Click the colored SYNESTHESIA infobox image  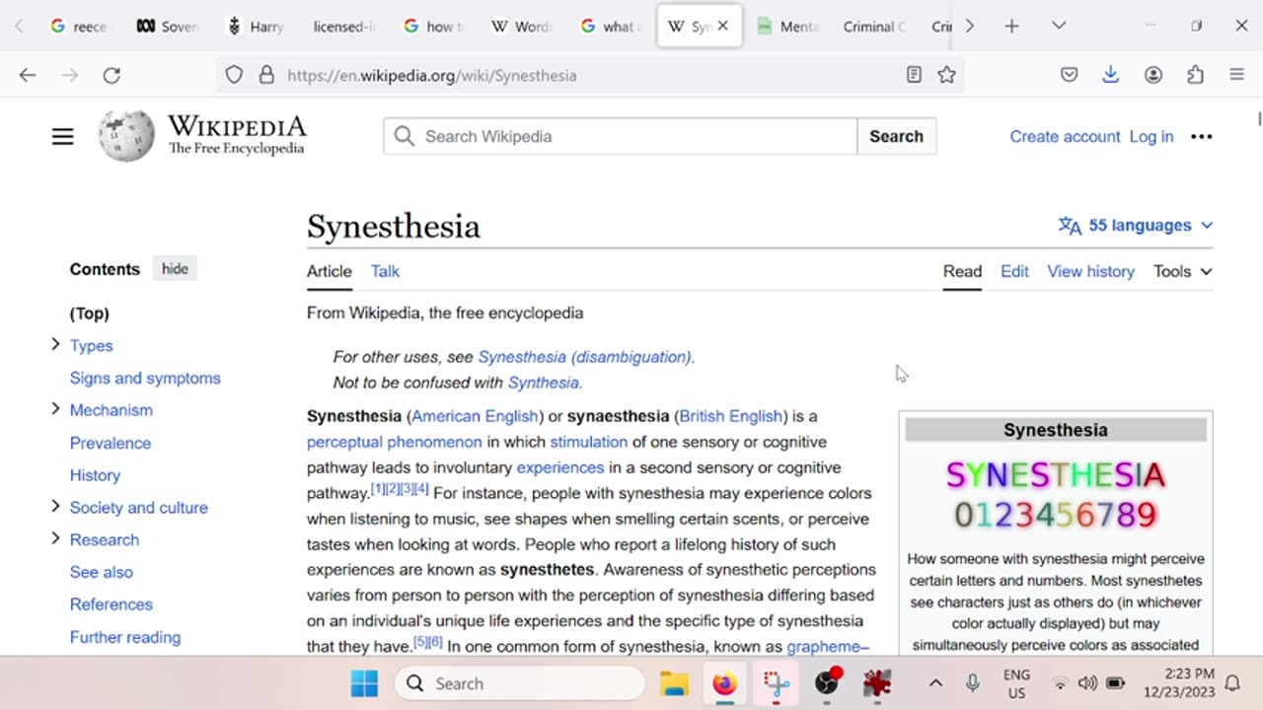[1056, 494]
